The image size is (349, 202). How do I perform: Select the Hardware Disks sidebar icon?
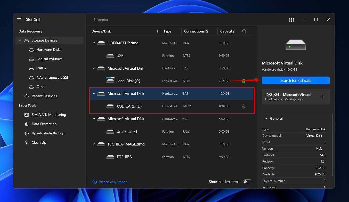pyautogui.click(x=31, y=50)
